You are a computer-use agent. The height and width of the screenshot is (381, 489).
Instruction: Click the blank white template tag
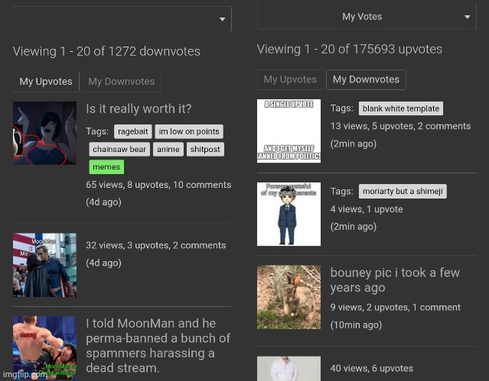(400, 109)
